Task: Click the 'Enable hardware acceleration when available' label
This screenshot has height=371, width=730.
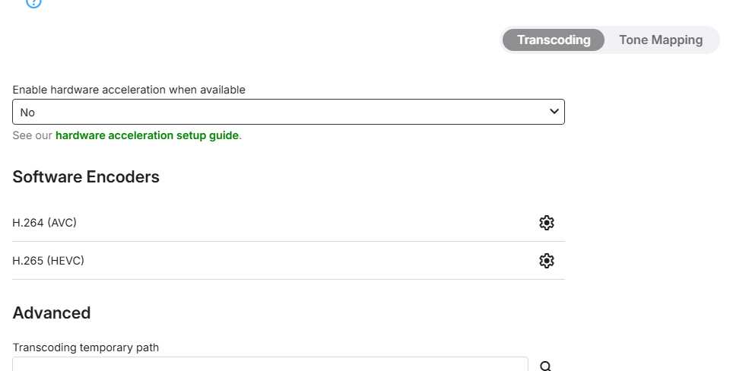Action: tap(129, 90)
